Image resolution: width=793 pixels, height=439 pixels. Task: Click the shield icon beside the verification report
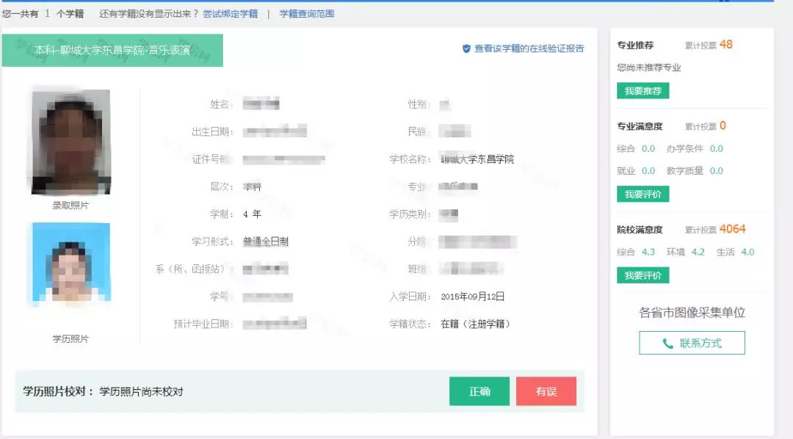point(466,48)
